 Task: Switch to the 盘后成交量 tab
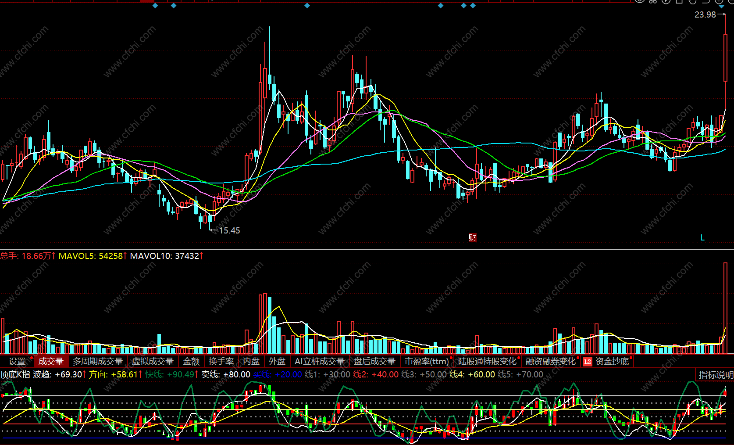pyautogui.click(x=375, y=361)
